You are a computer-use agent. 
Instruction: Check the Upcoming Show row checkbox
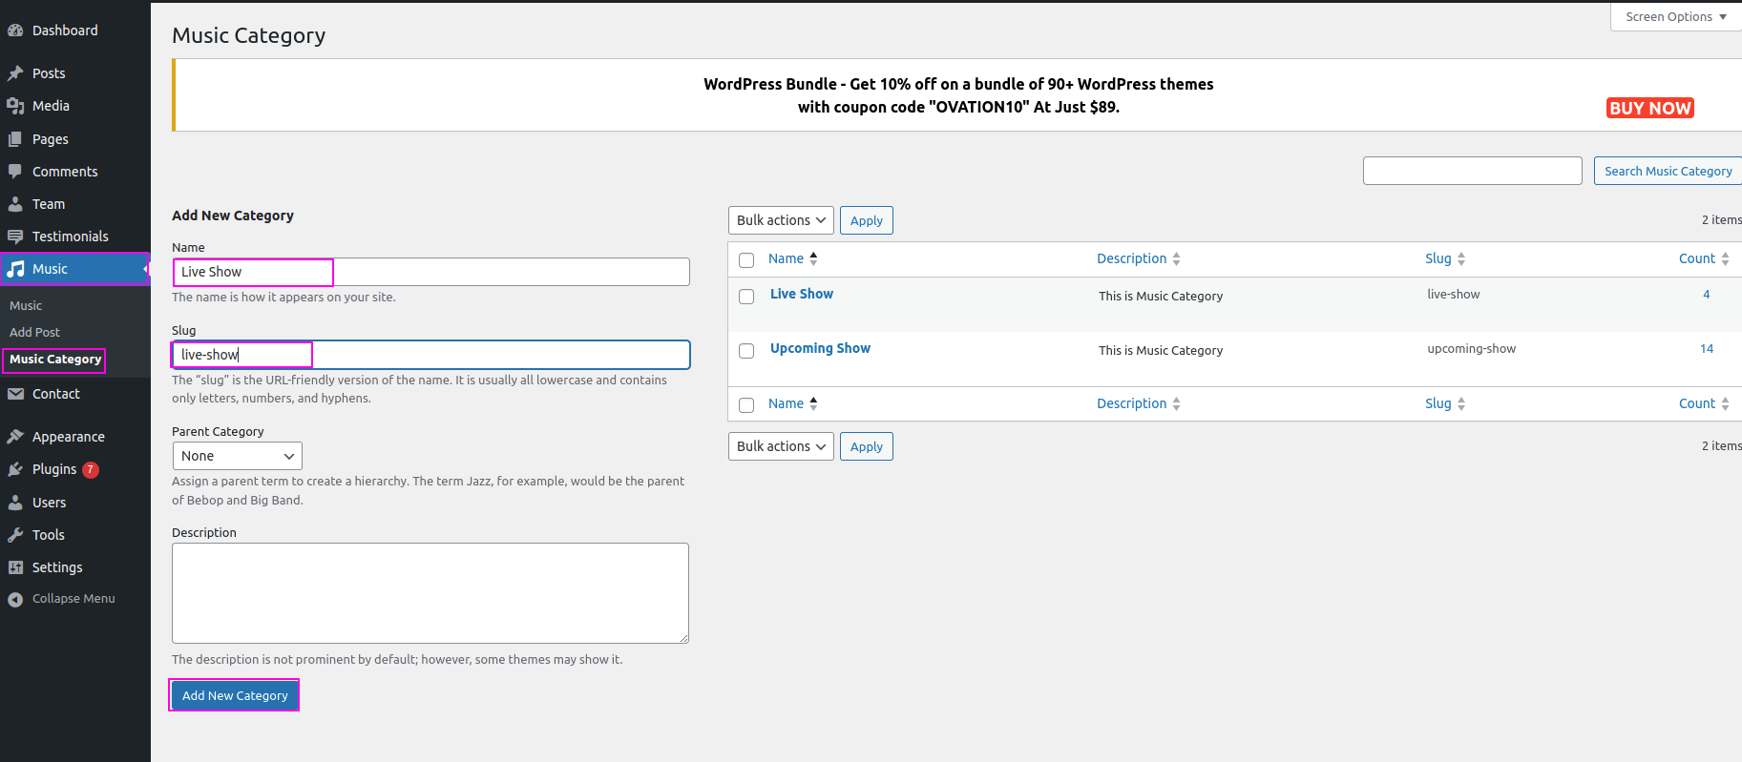[x=746, y=351]
